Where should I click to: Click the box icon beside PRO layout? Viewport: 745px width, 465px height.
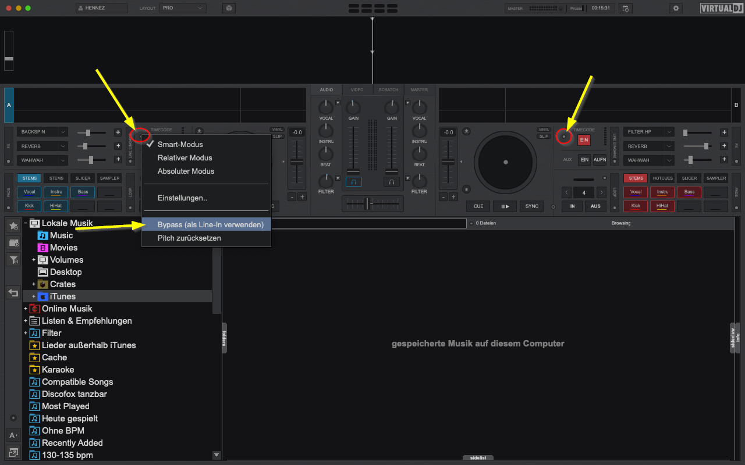(x=229, y=8)
